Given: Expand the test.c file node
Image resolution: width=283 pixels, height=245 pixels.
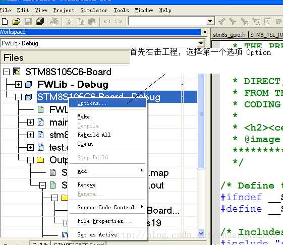Looking at the screenshot, I should pos(30,147).
